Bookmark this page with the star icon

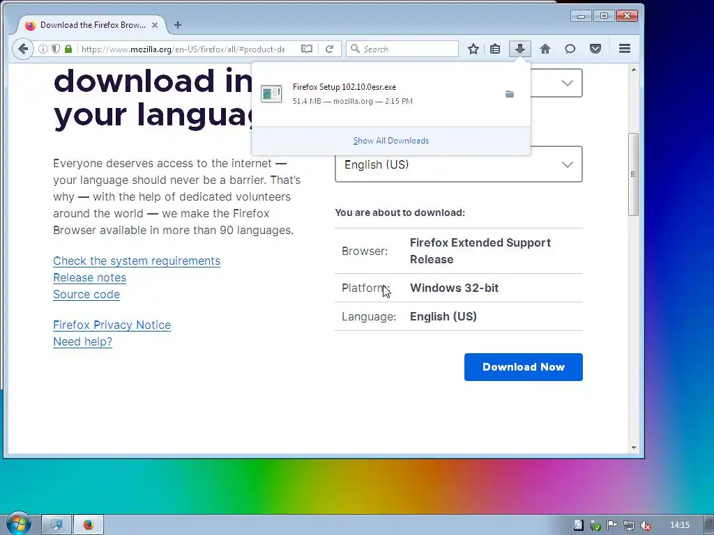(473, 49)
